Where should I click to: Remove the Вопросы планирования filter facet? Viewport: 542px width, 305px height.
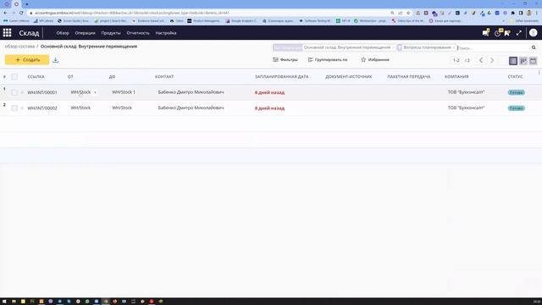[454, 47]
